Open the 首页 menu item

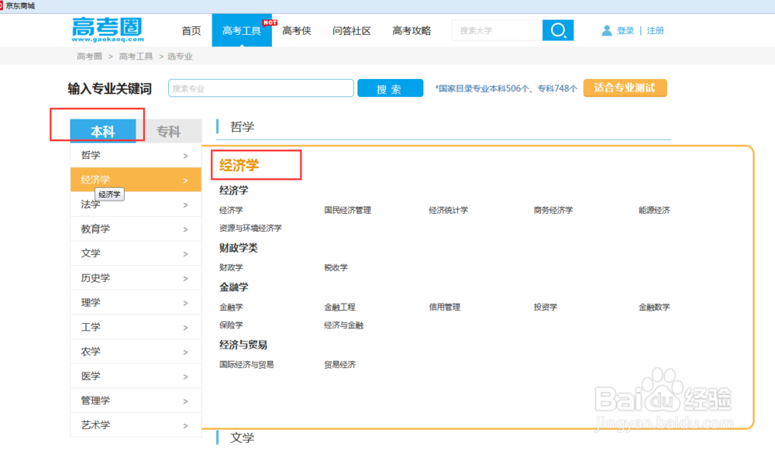[191, 30]
